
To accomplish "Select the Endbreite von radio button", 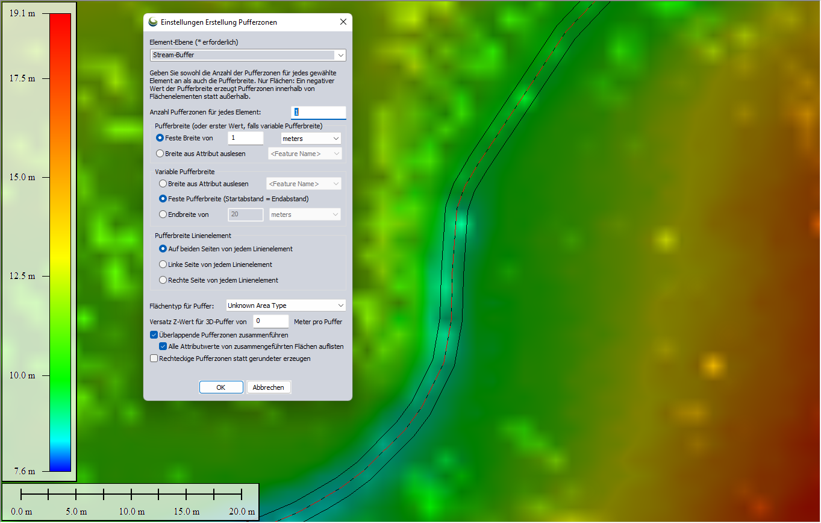I will pyautogui.click(x=163, y=215).
